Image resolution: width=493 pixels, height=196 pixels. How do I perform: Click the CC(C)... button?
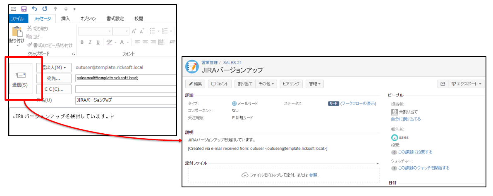[54, 89]
